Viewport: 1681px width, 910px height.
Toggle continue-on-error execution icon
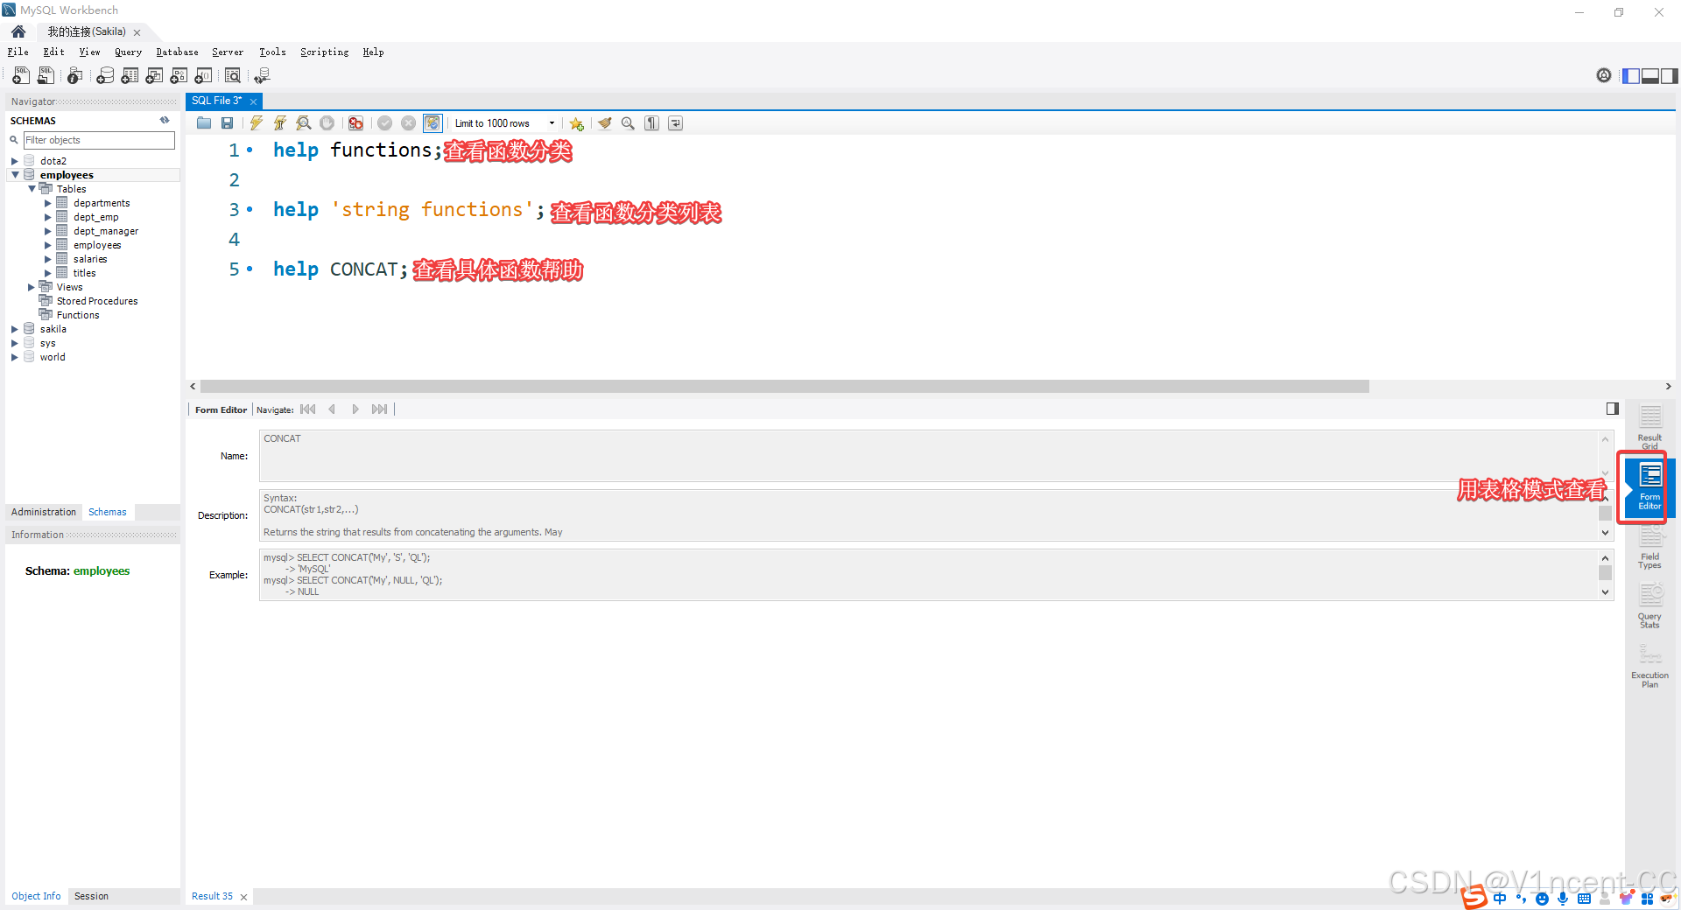click(355, 123)
